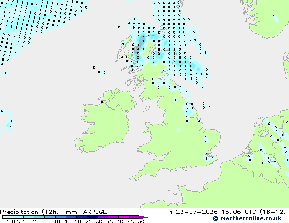
Task: Click the '25' legend value label
Action: [88, 221]
